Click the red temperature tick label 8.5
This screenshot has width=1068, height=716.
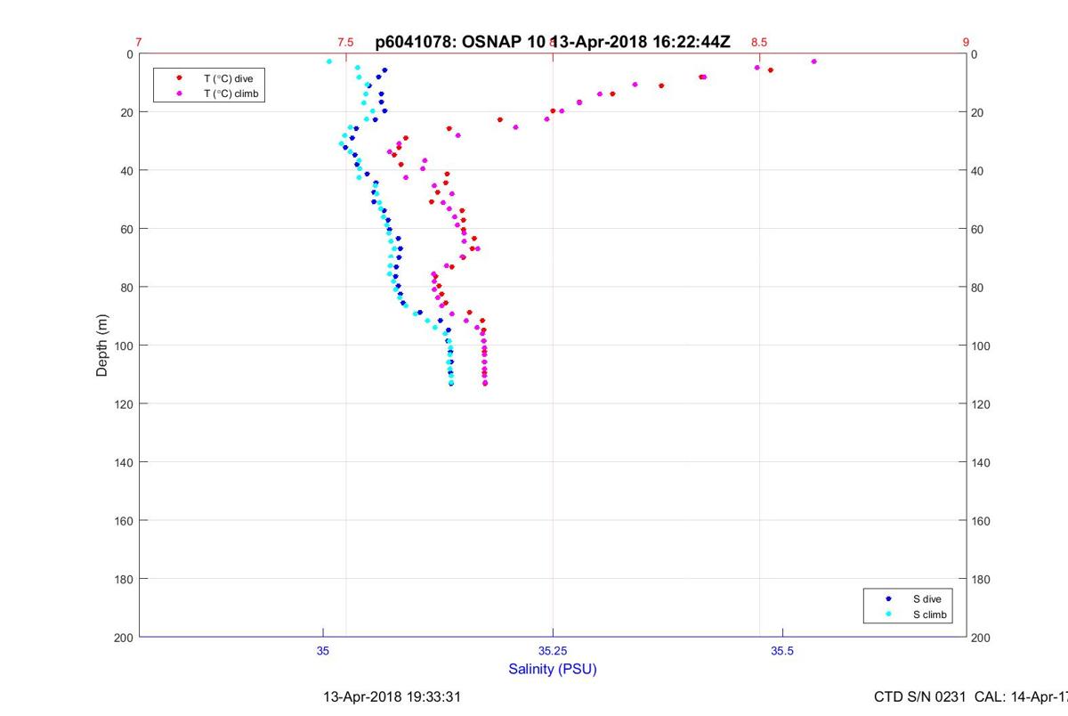[x=759, y=42]
